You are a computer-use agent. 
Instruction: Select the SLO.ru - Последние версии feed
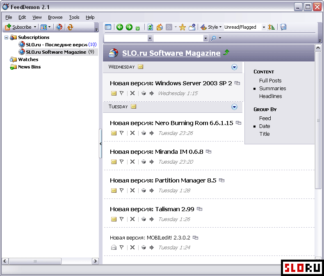coord(57,45)
